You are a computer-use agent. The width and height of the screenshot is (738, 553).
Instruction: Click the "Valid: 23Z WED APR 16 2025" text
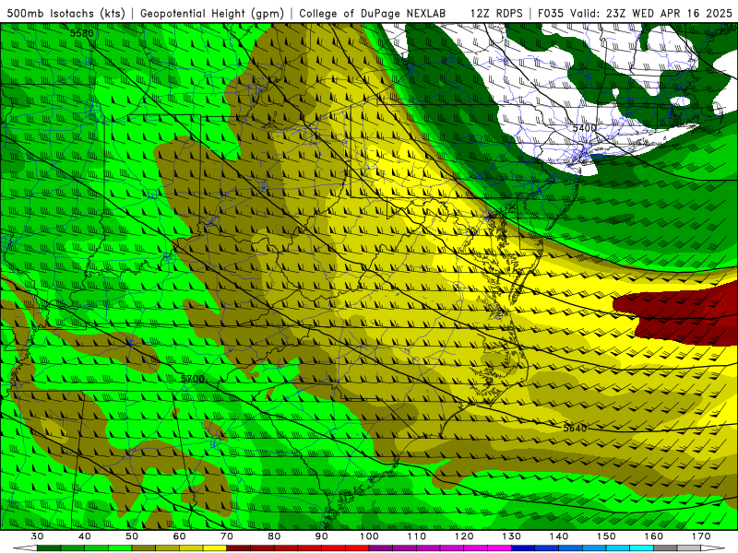[651, 14]
